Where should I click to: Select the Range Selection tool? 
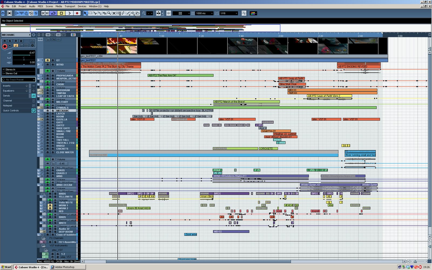(x=90, y=13)
